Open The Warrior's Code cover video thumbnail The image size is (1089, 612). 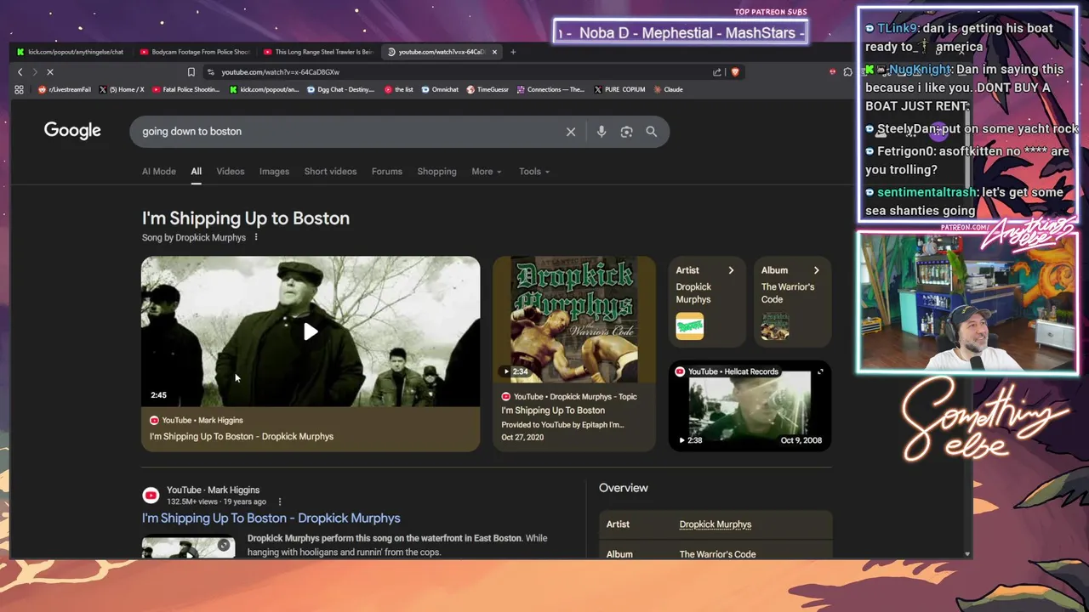pos(574,320)
